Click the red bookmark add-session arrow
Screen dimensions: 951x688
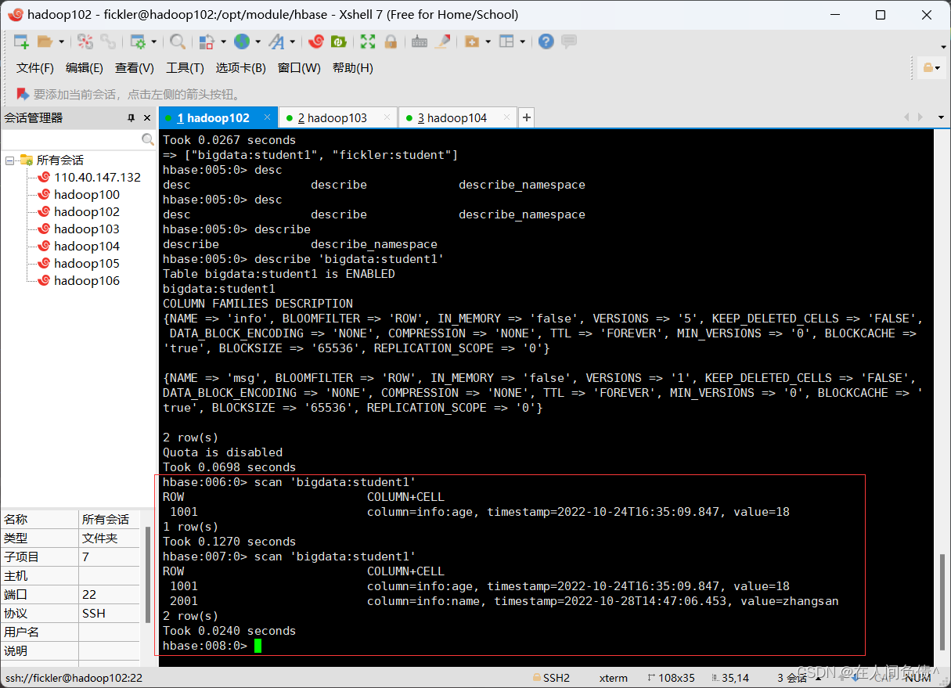pyautogui.click(x=23, y=94)
